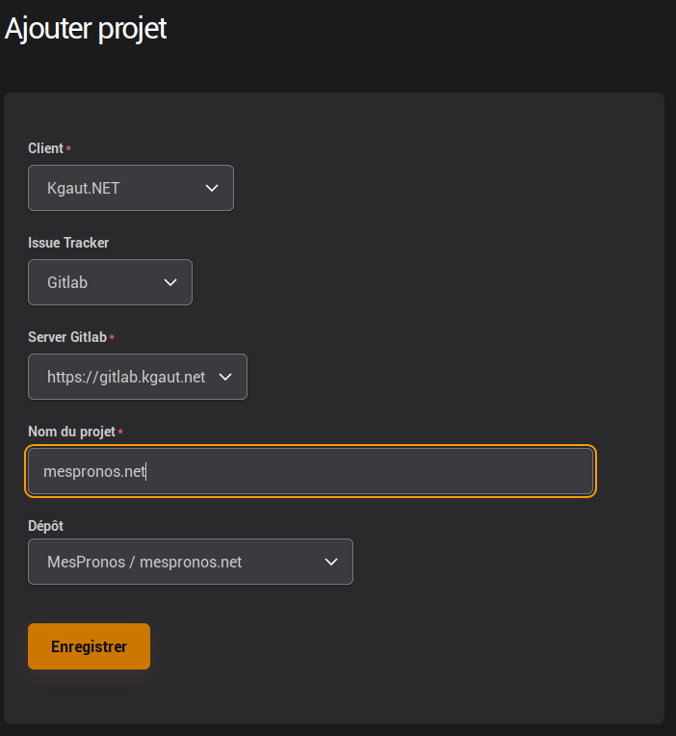Click the Nom du projet label
Image resolution: width=676 pixels, height=736 pixels.
(71, 432)
